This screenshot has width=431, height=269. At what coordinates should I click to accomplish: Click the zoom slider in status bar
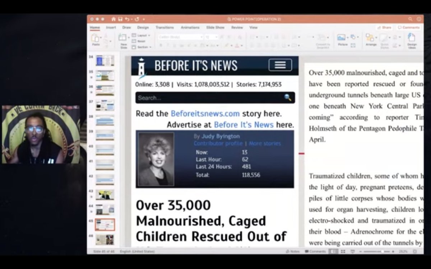click(x=377, y=251)
